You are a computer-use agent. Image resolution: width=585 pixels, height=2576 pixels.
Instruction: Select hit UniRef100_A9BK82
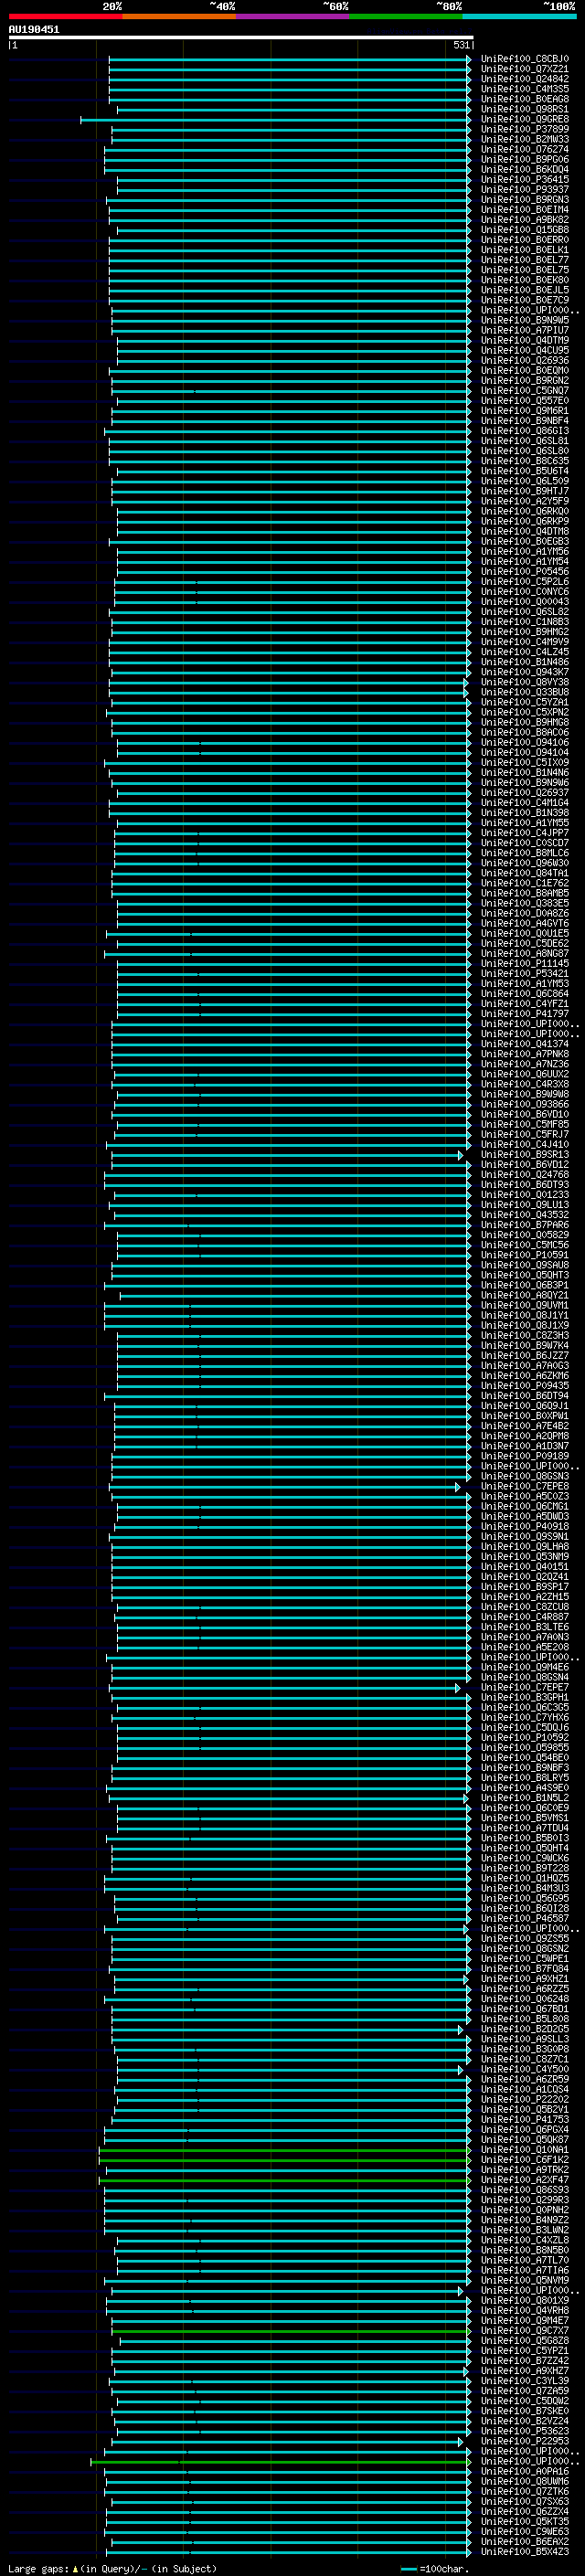pyautogui.click(x=524, y=220)
